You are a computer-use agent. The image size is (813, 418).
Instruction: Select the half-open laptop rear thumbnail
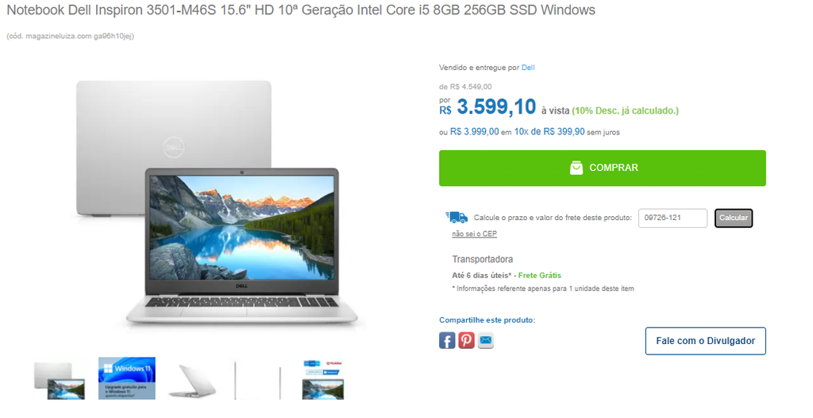click(192, 381)
